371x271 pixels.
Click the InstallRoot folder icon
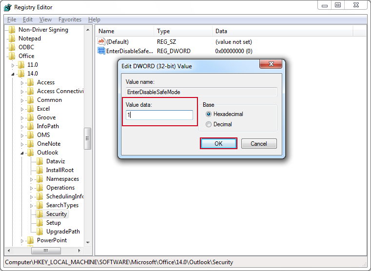tap(40, 170)
